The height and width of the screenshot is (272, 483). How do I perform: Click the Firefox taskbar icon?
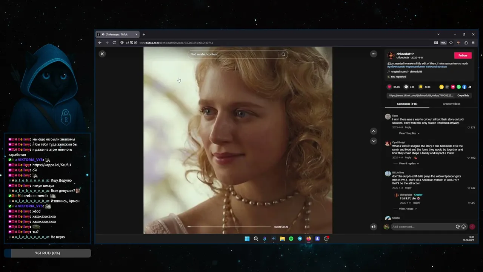click(309, 239)
